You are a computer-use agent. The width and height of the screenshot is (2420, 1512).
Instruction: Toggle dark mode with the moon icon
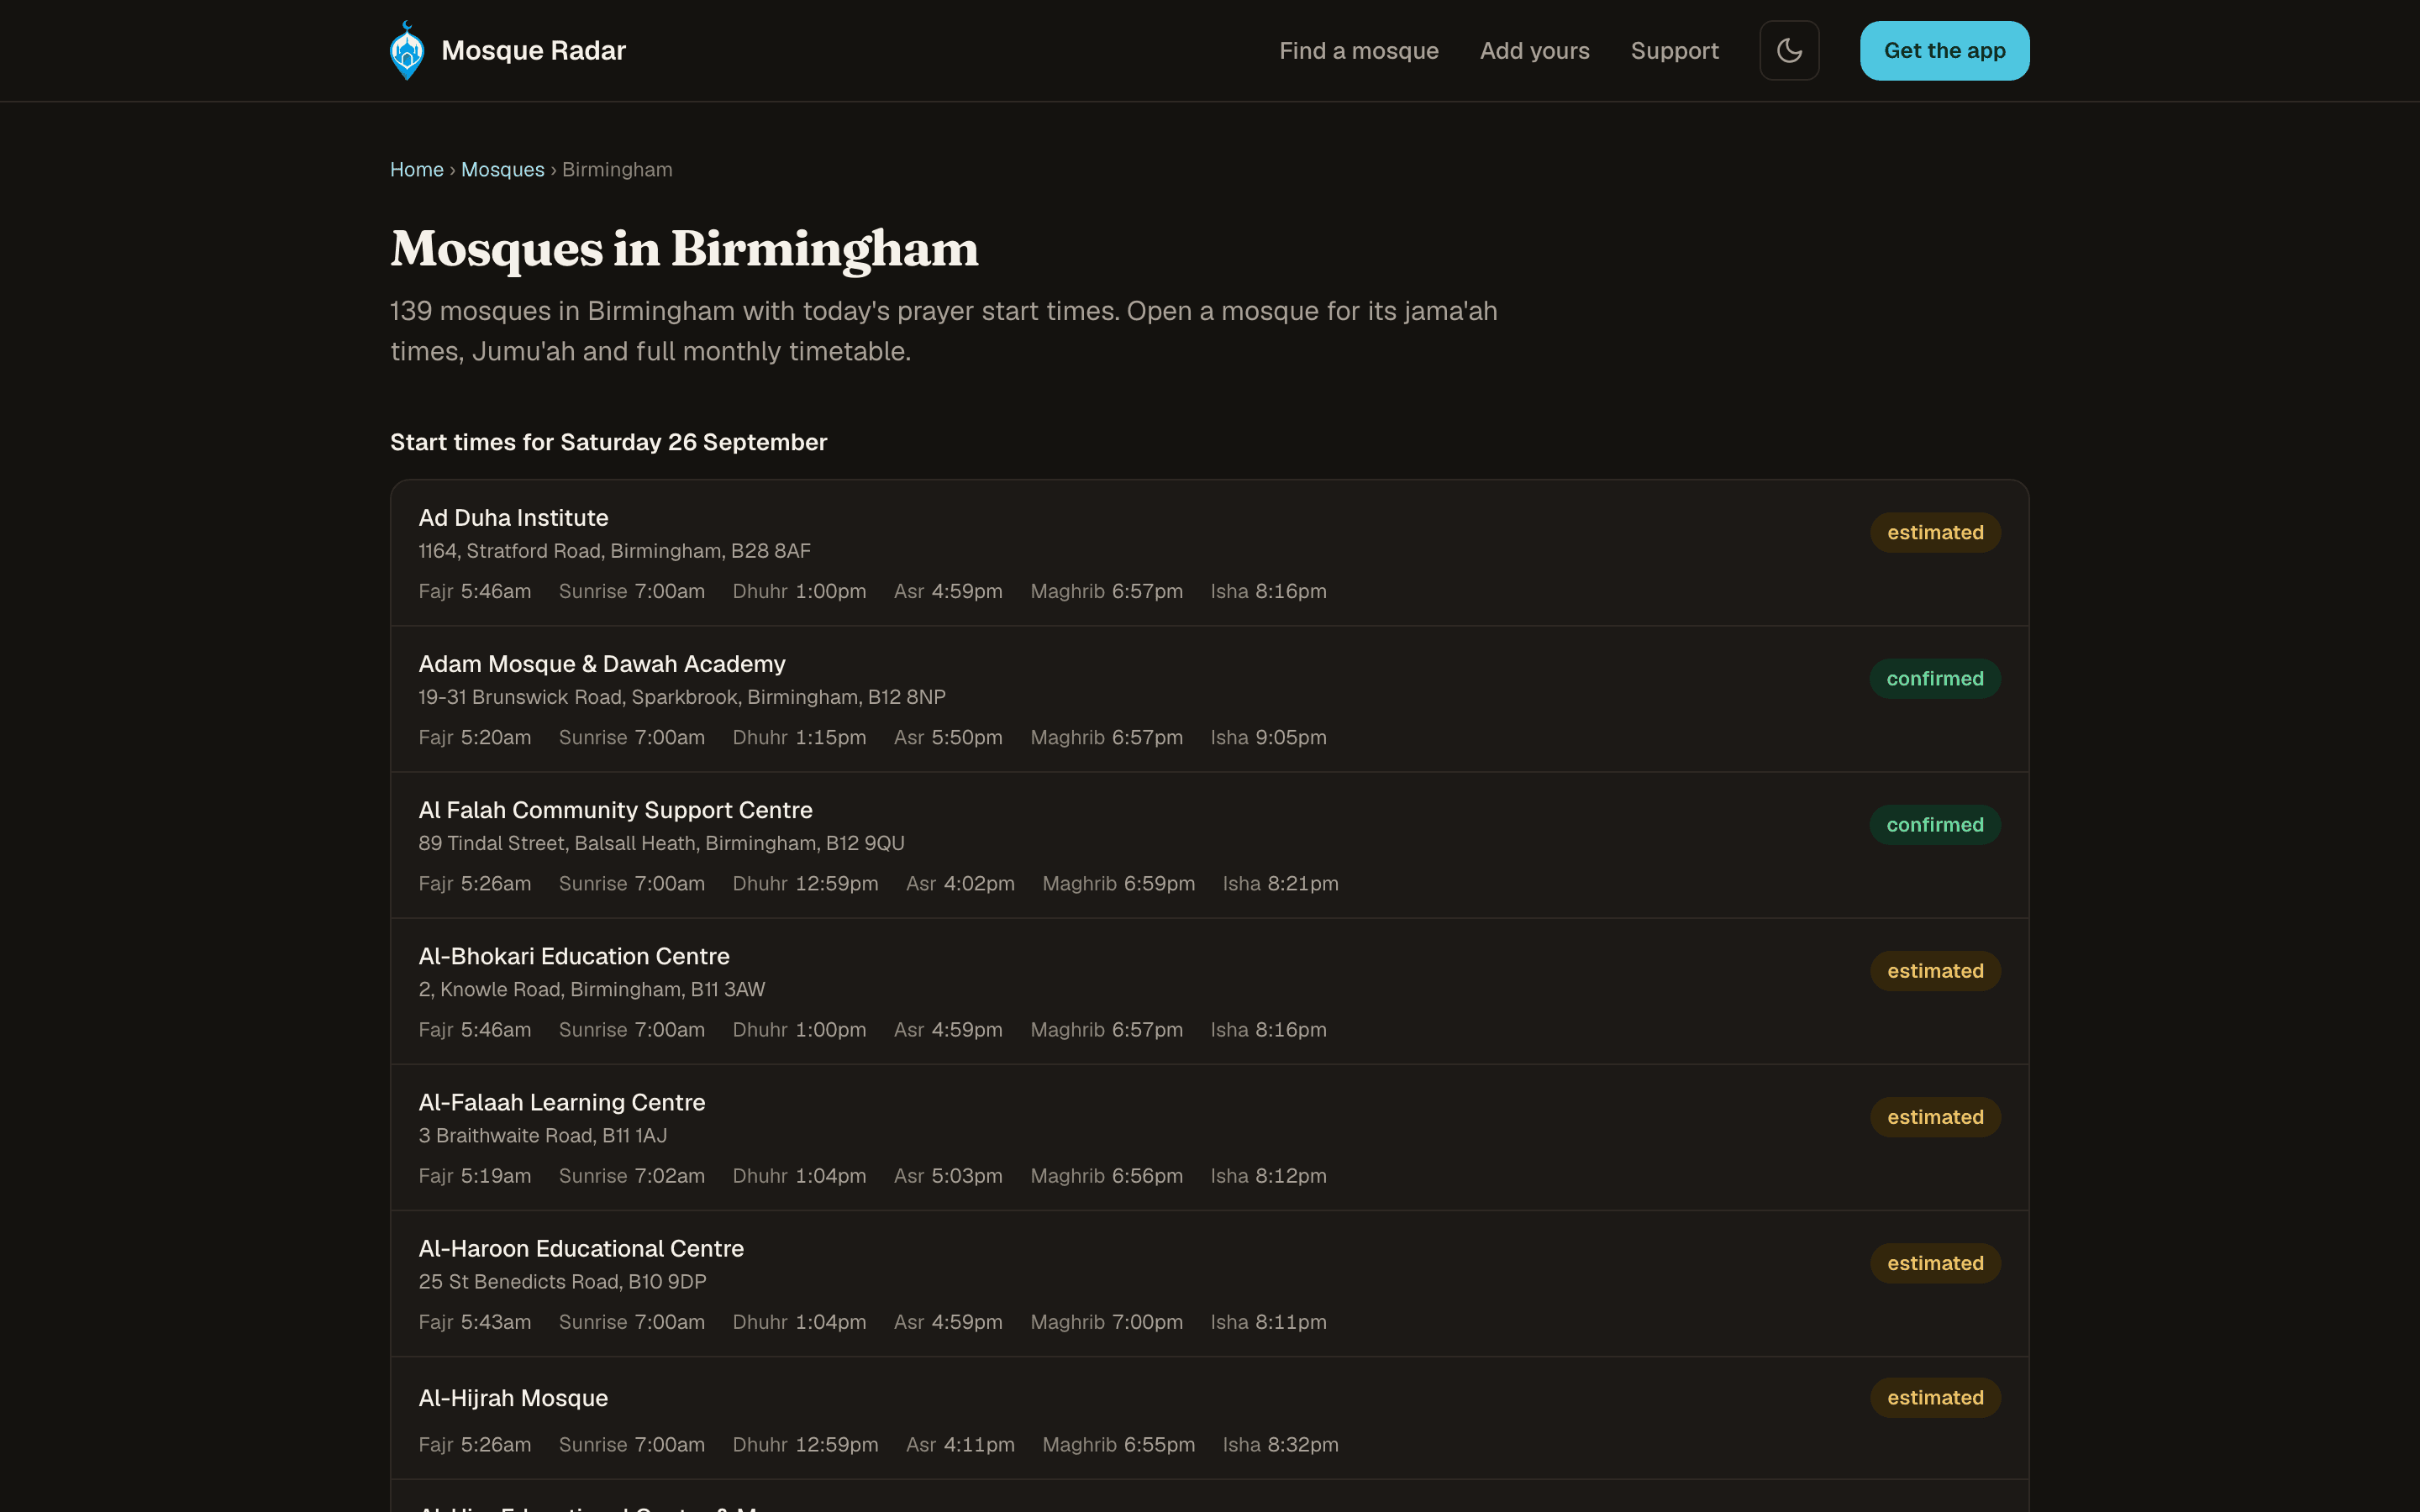(x=1789, y=50)
